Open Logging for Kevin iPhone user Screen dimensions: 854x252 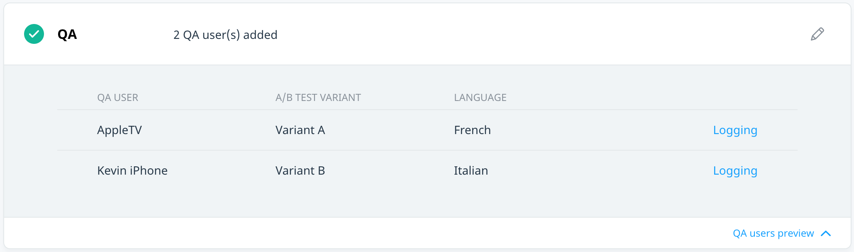735,171
